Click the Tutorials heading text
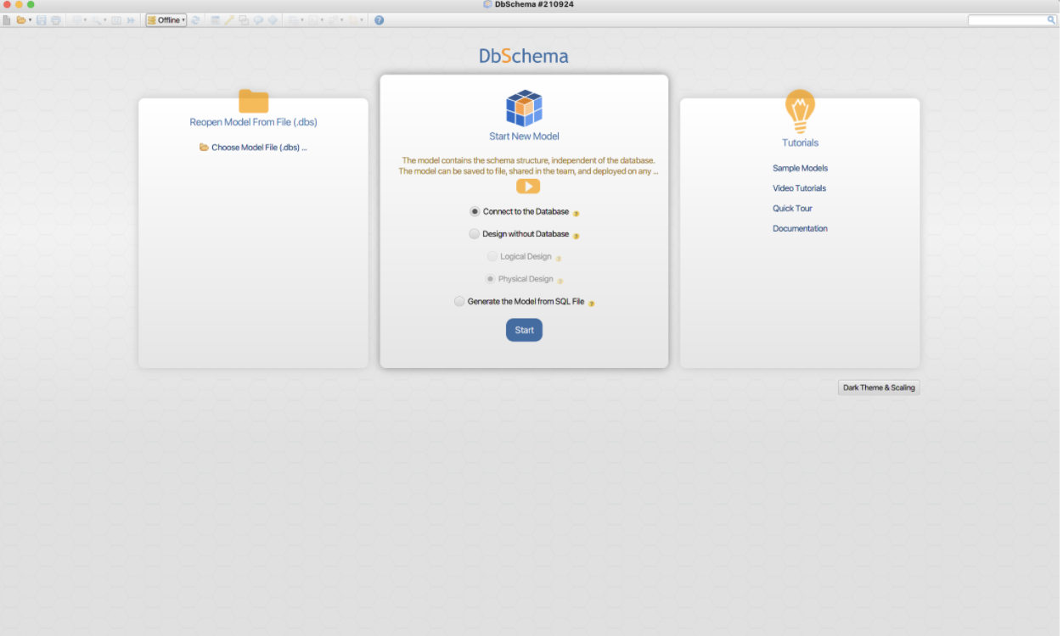This screenshot has height=636, width=1063. click(800, 143)
